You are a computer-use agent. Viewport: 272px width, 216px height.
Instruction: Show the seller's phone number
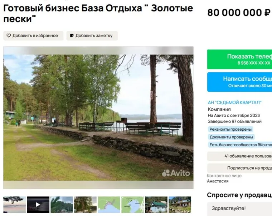(239, 59)
